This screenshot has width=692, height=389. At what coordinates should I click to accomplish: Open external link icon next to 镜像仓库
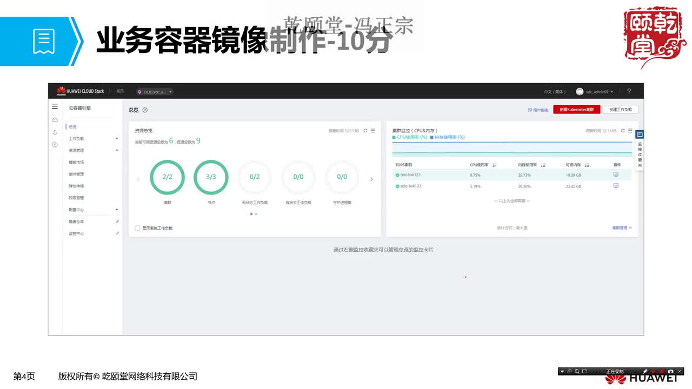pos(117,222)
